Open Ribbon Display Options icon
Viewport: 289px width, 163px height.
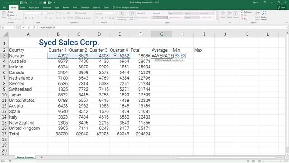point(265,2)
